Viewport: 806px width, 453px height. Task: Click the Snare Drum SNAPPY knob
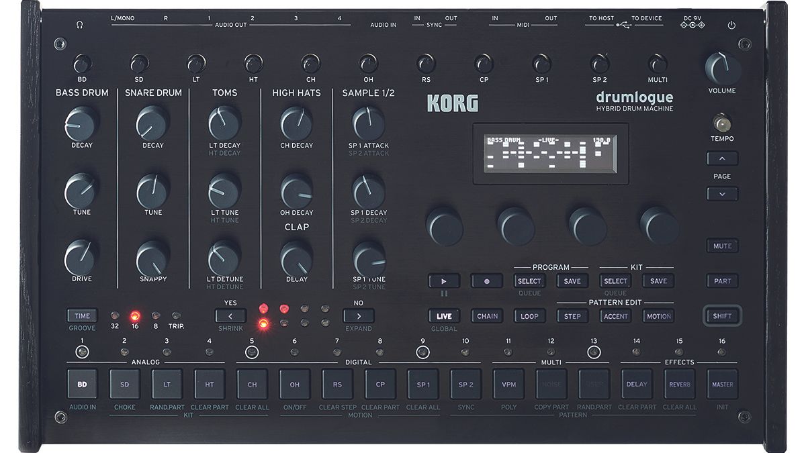point(152,258)
